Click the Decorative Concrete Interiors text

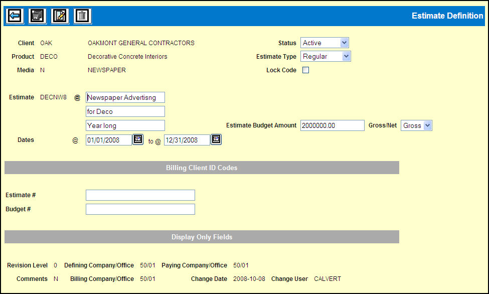tap(127, 57)
